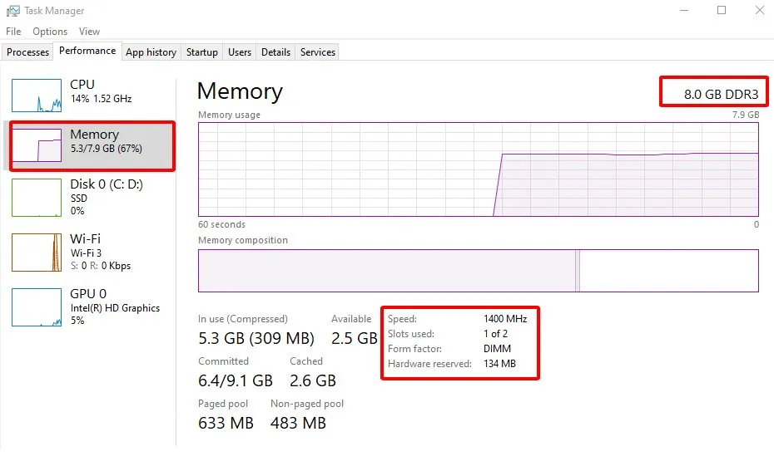
Task: Open the Users tab
Action: click(x=240, y=52)
